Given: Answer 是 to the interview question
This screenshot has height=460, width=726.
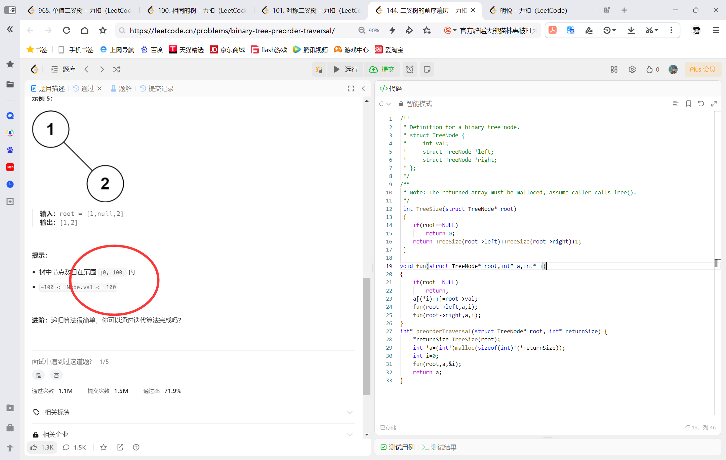Looking at the screenshot, I should tap(38, 375).
